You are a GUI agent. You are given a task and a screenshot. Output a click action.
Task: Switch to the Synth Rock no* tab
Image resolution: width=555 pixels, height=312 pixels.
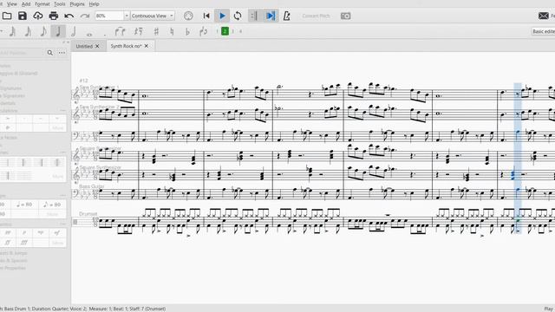tap(126, 46)
